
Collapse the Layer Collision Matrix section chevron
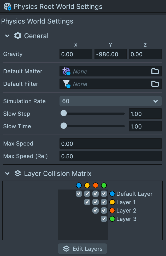(x=7, y=173)
